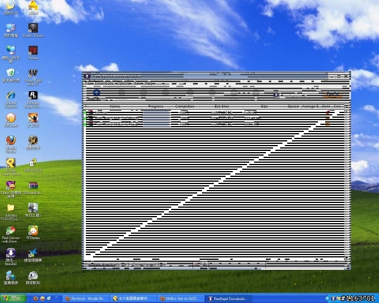Open Find Drivers with Driver shortcut
The image size is (379, 303).
coord(11,234)
